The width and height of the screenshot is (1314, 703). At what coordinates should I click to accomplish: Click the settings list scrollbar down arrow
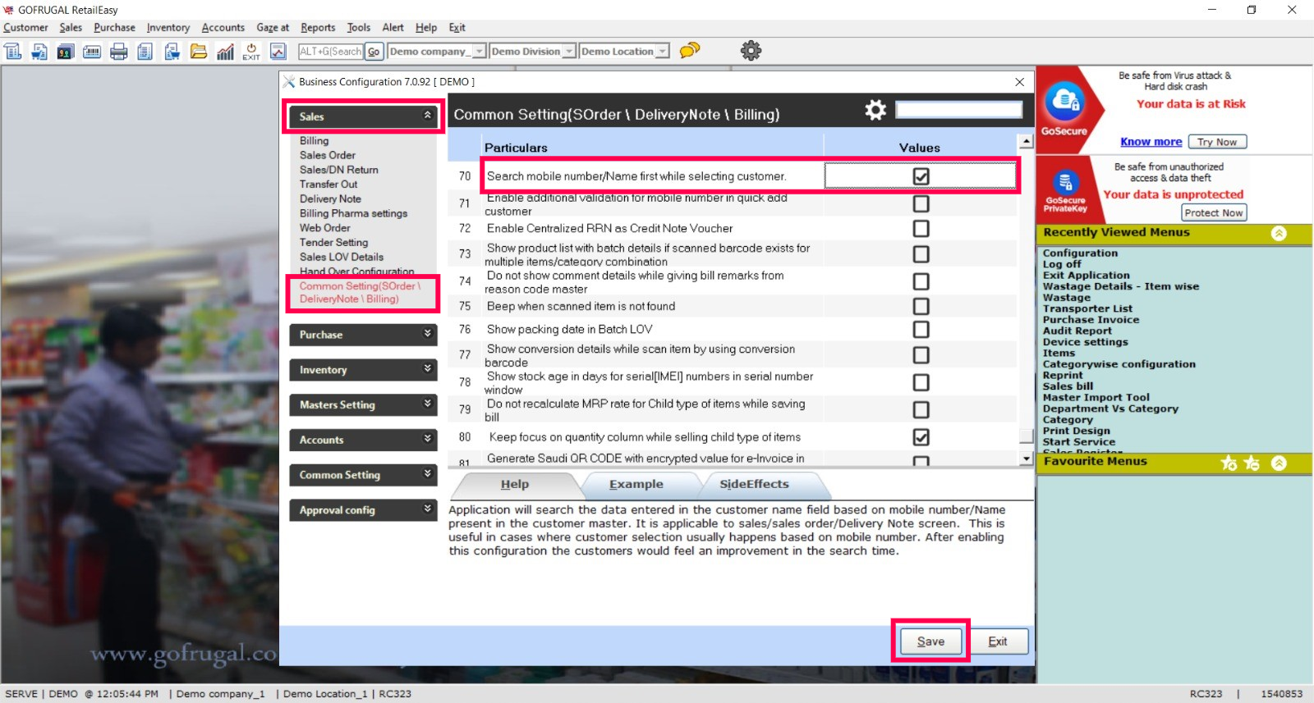[x=1026, y=459]
